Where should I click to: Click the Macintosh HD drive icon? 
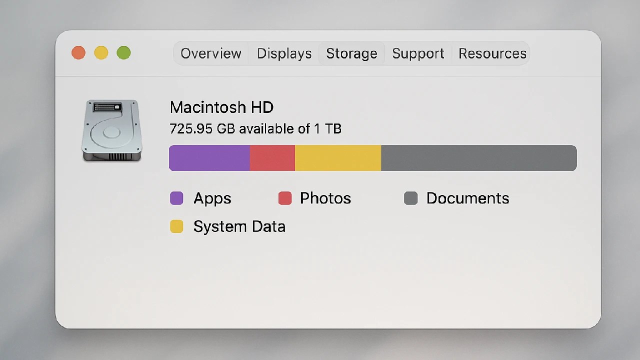[x=111, y=130]
